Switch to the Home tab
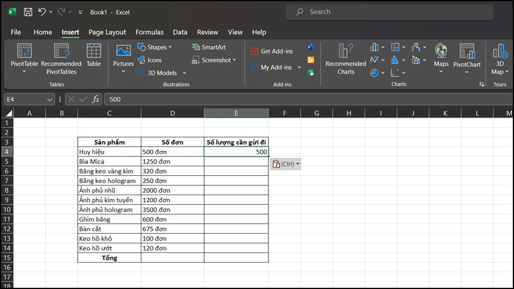This screenshot has height=289, width=514. click(42, 32)
